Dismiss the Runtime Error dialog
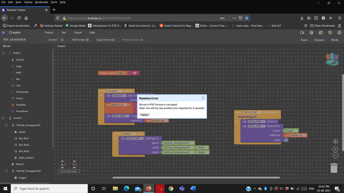This screenshot has height=193, width=344. tap(144, 114)
